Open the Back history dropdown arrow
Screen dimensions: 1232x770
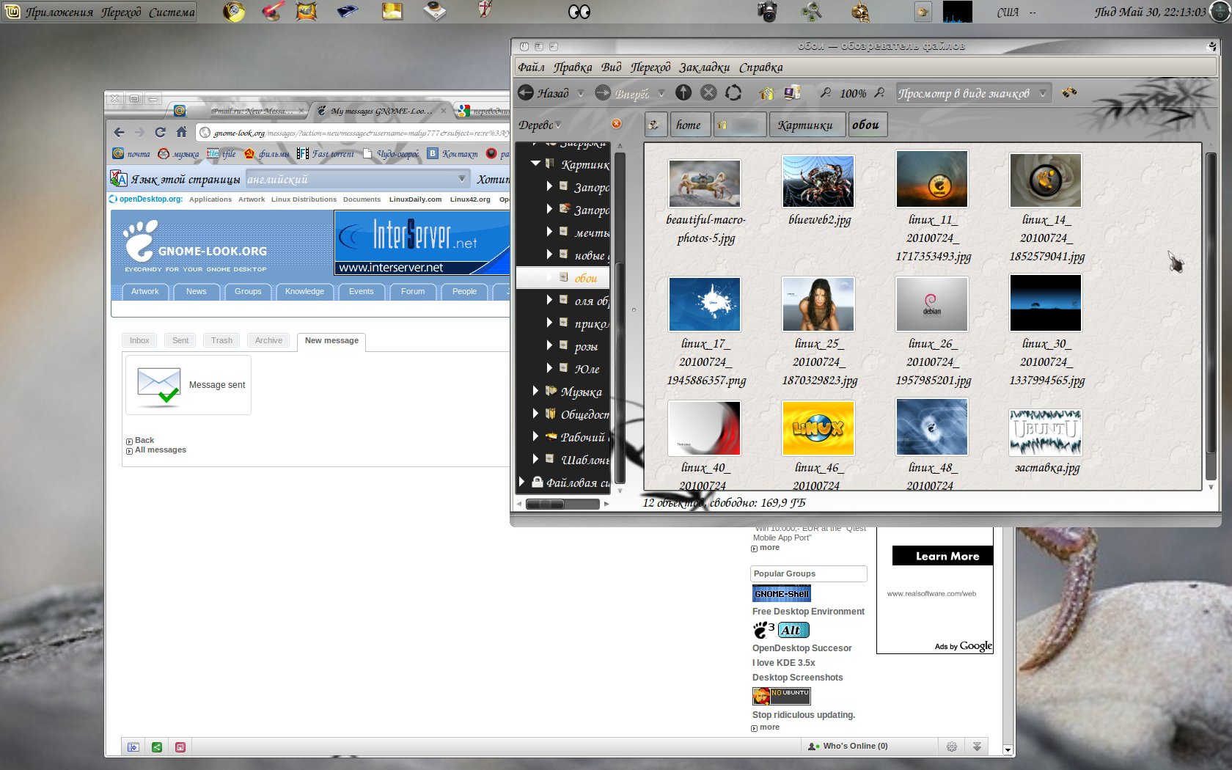tap(581, 93)
